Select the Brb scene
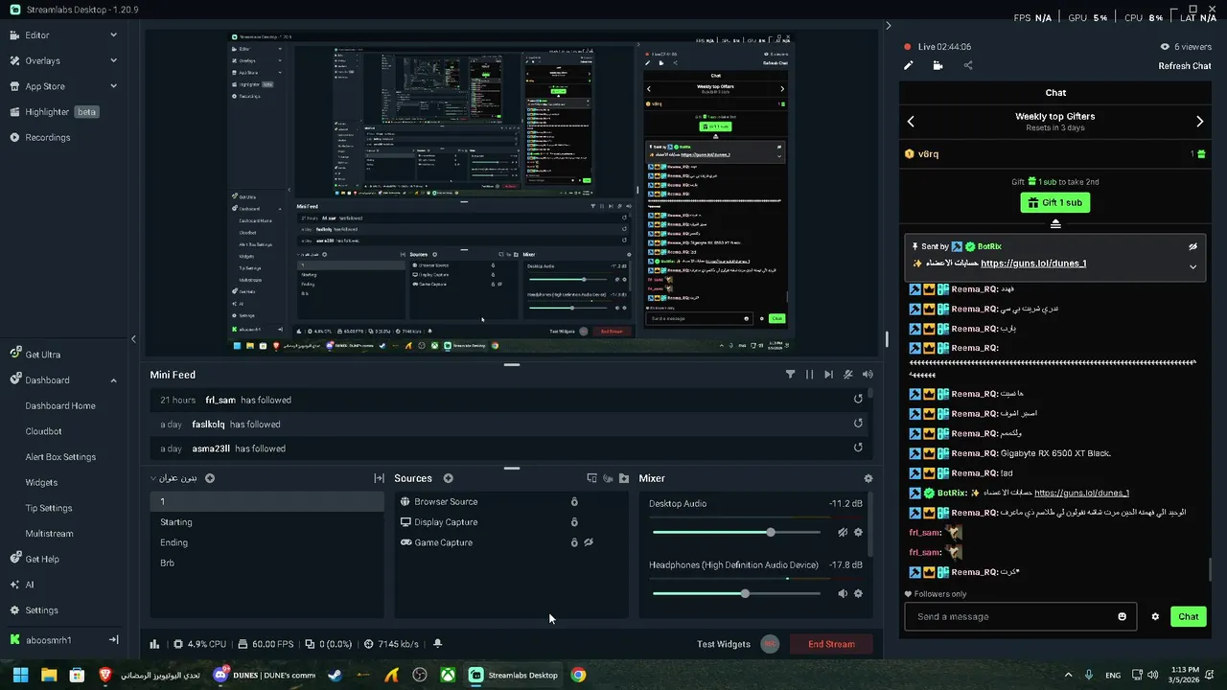1227x690 pixels. tap(266, 563)
